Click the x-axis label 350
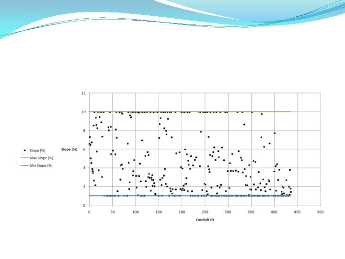 point(251,212)
